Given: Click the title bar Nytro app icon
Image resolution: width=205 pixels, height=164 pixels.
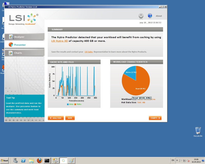Looking at the screenshot, I should (6, 7).
